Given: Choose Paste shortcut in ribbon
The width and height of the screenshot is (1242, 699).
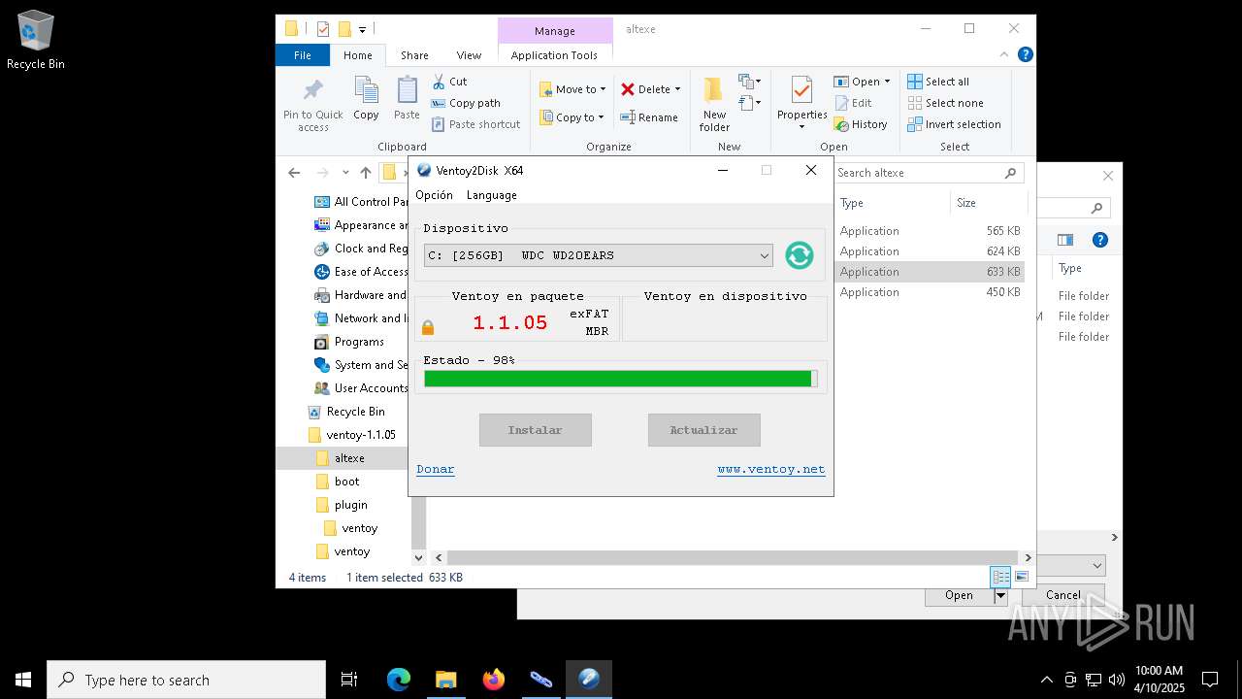Looking at the screenshot, I should point(476,124).
